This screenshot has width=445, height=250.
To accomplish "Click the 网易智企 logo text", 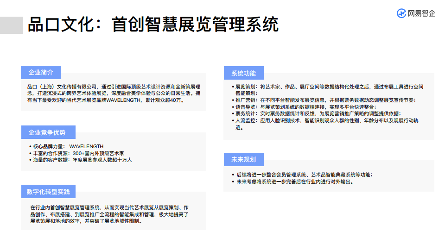I will 421,13.
